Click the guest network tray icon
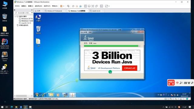The height and width of the screenshot is (109, 194). click(x=175, y=95)
